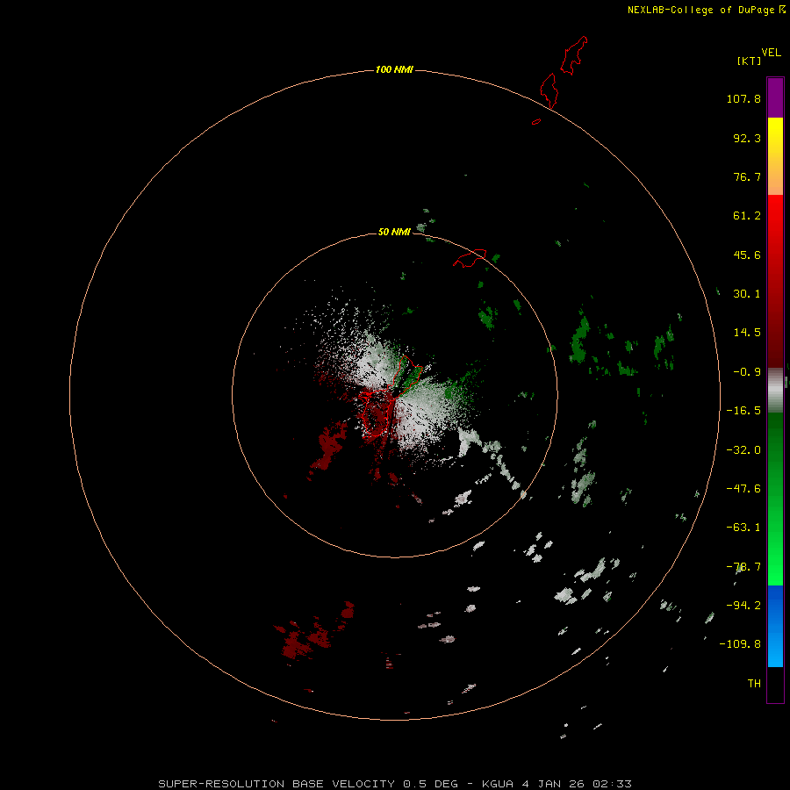Viewport: 790px width, 790px height.
Task: Click the yellow segment of velocity color bar
Action: (775, 156)
